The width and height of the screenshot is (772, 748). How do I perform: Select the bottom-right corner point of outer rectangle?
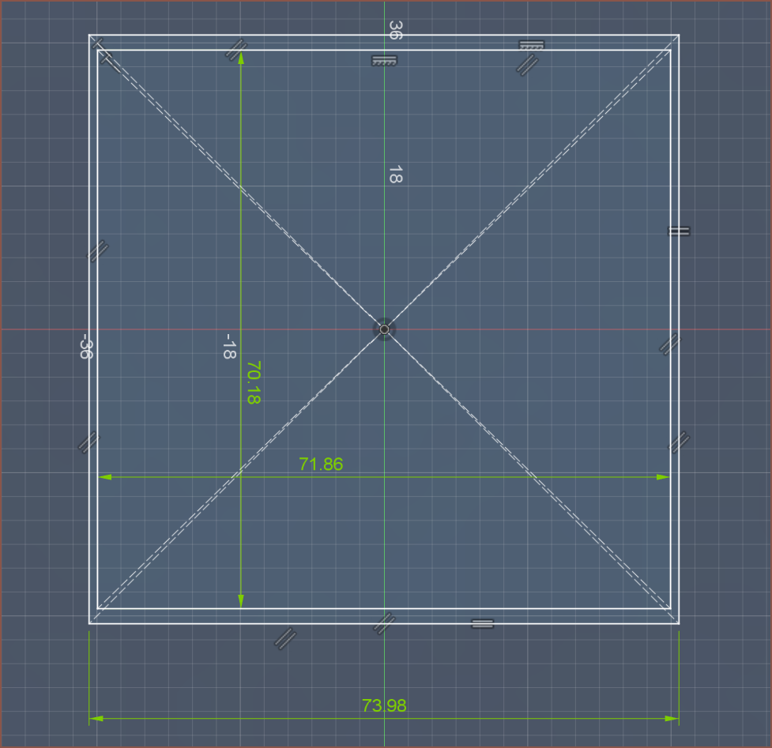679,623
